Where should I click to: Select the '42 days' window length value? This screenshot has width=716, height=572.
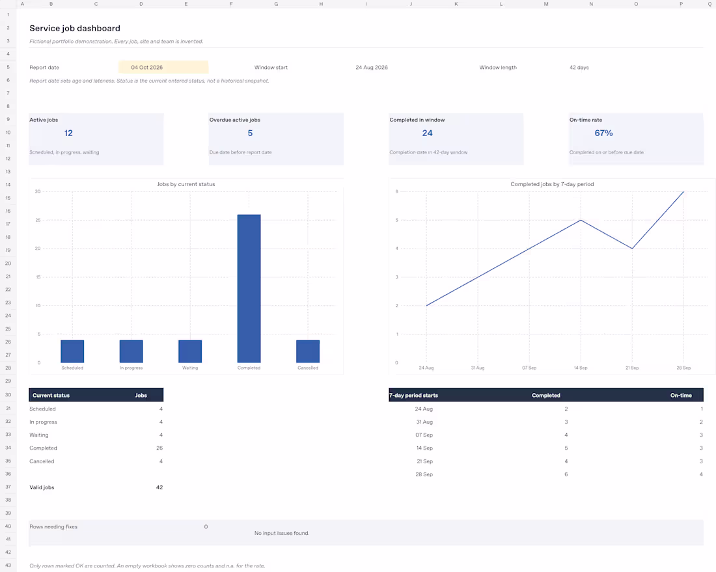click(579, 68)
